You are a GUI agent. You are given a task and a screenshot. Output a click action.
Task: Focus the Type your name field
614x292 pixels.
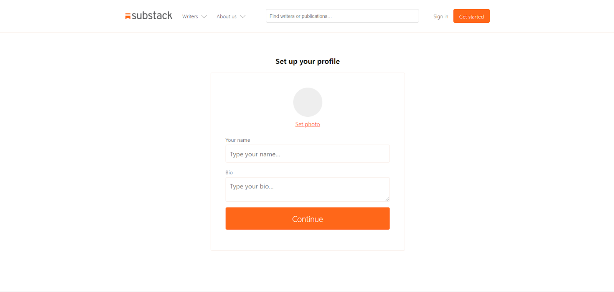[x=307, y=154]
